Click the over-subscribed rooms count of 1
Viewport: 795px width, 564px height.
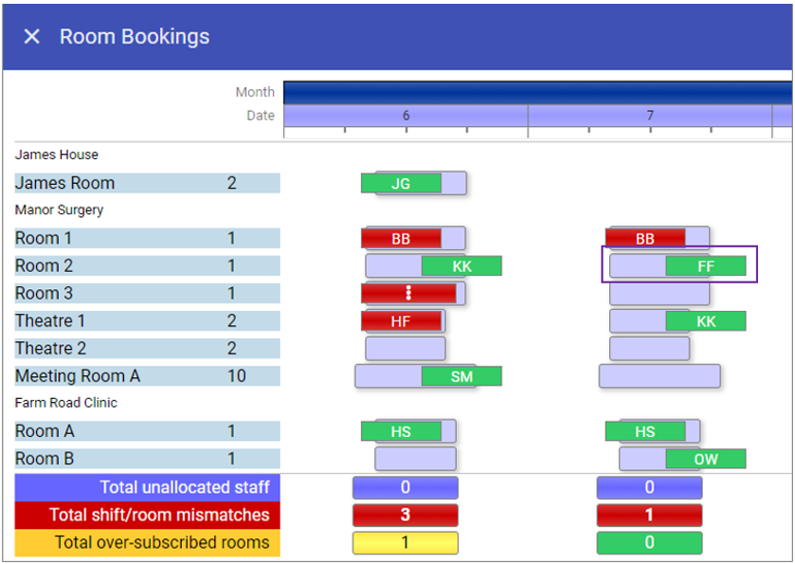[405, 543]
